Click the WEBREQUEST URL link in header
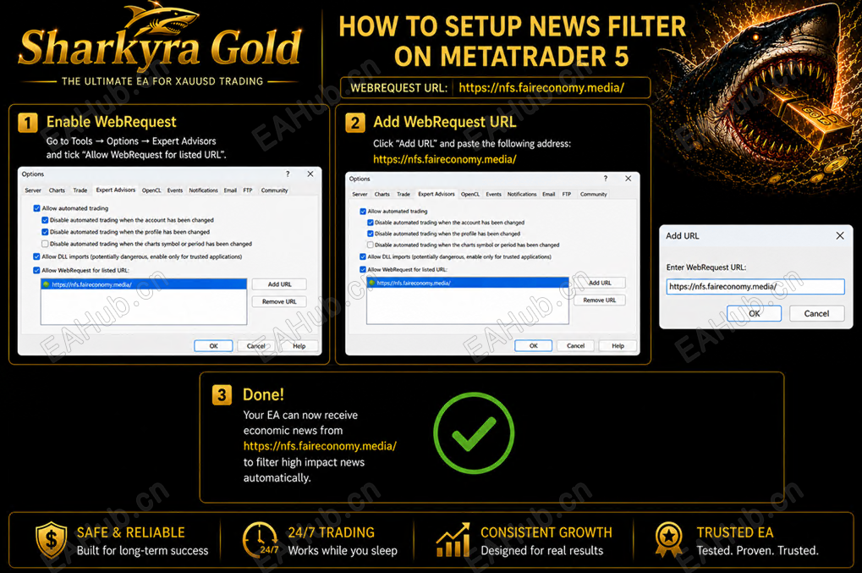Screen dimensions: 862x573 [541, 87]
